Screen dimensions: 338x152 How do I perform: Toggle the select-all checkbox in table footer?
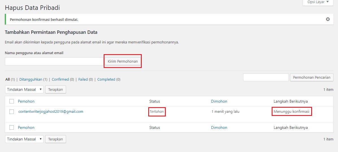click(x=12, y=127)
